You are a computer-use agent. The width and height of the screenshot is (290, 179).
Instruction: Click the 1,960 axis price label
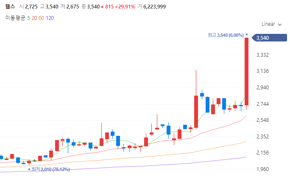pyautogui.click(x=262, y=169)
